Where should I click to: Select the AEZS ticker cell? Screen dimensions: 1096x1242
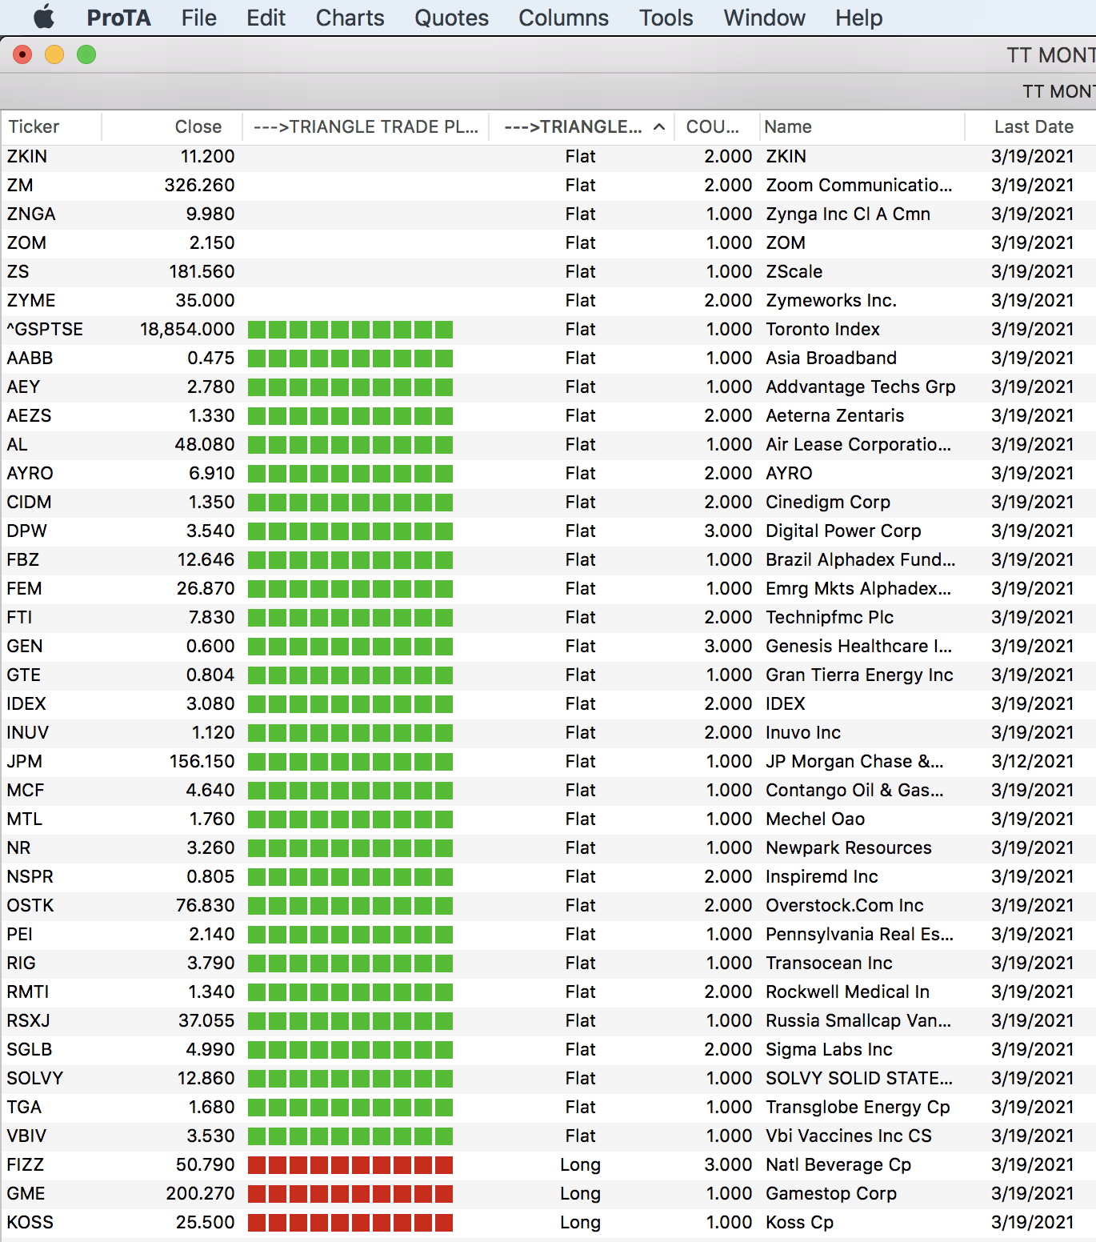[29, 416]
